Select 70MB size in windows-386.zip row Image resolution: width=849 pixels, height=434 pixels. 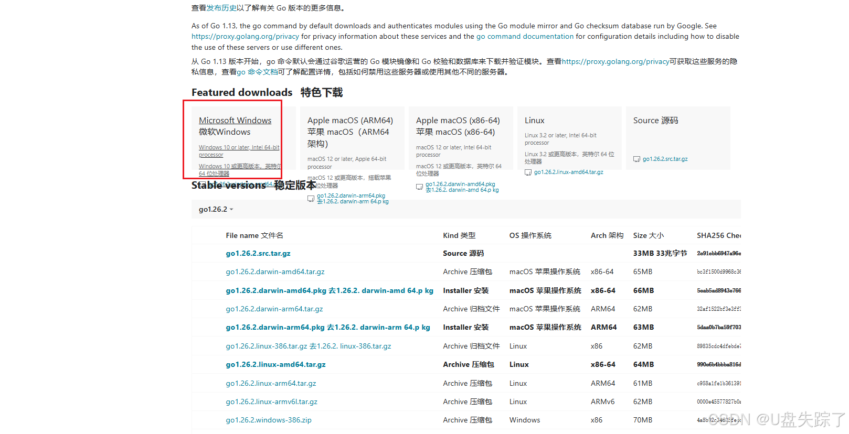(643, 420)
